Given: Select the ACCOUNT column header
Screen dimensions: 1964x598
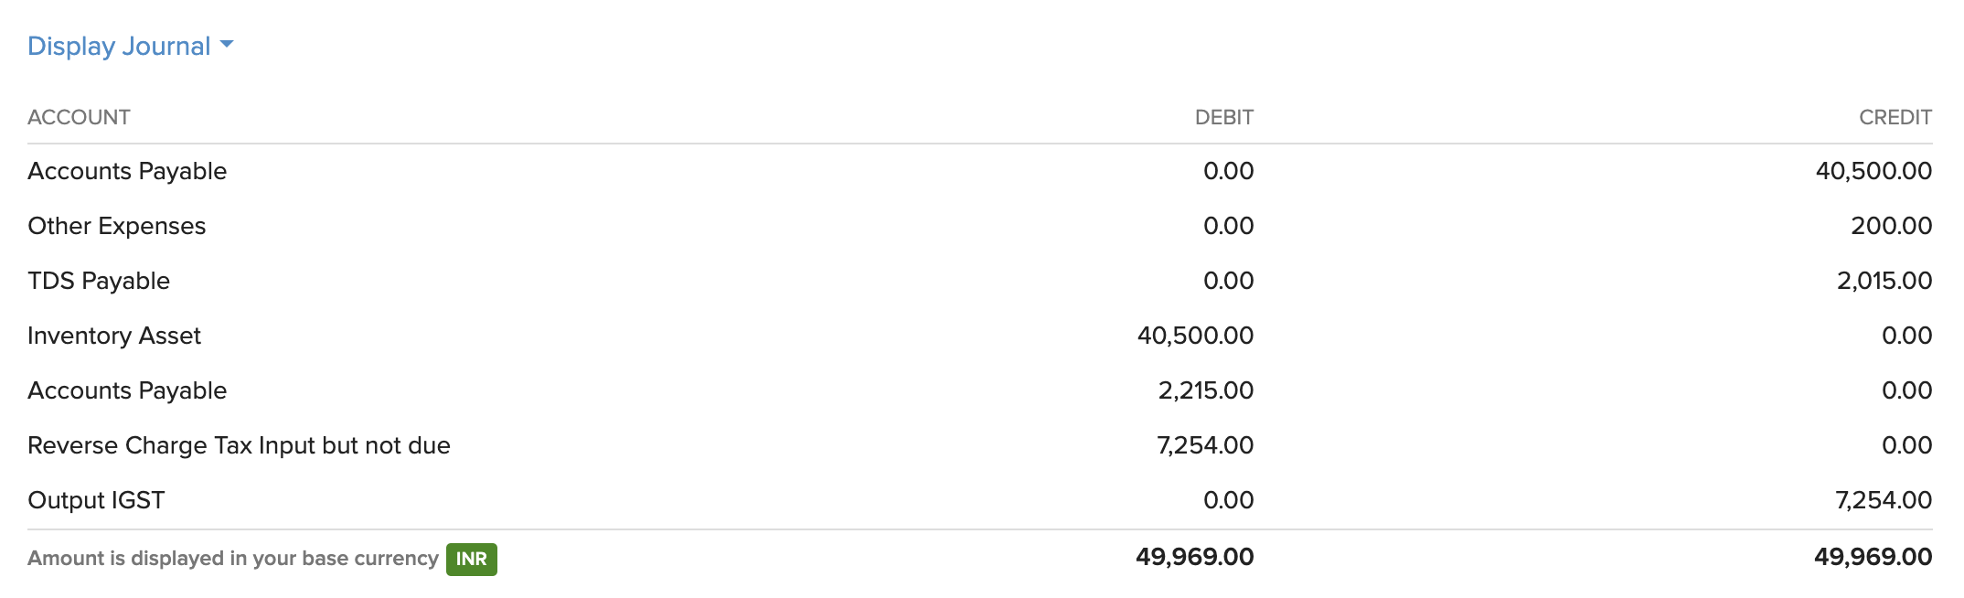Looking at the screenshot, I should tap(79, 117).
